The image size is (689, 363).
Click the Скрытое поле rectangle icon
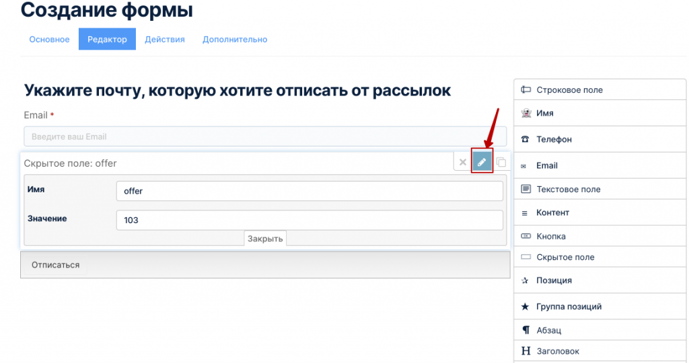click(525, 257)
